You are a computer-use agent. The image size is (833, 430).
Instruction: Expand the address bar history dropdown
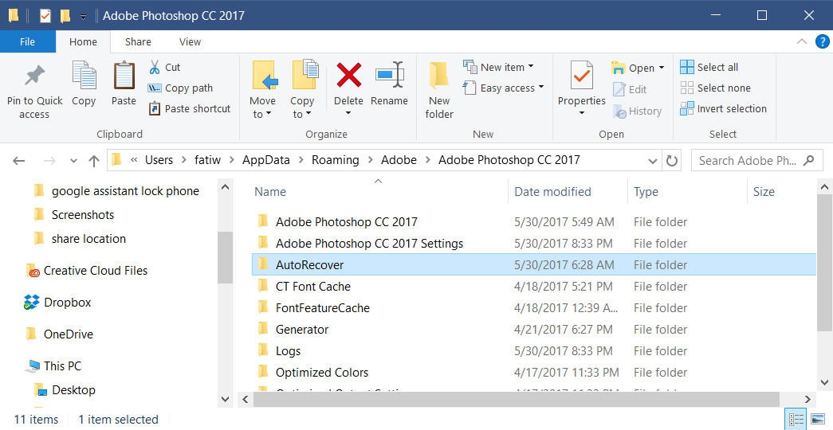coord(652,161)
